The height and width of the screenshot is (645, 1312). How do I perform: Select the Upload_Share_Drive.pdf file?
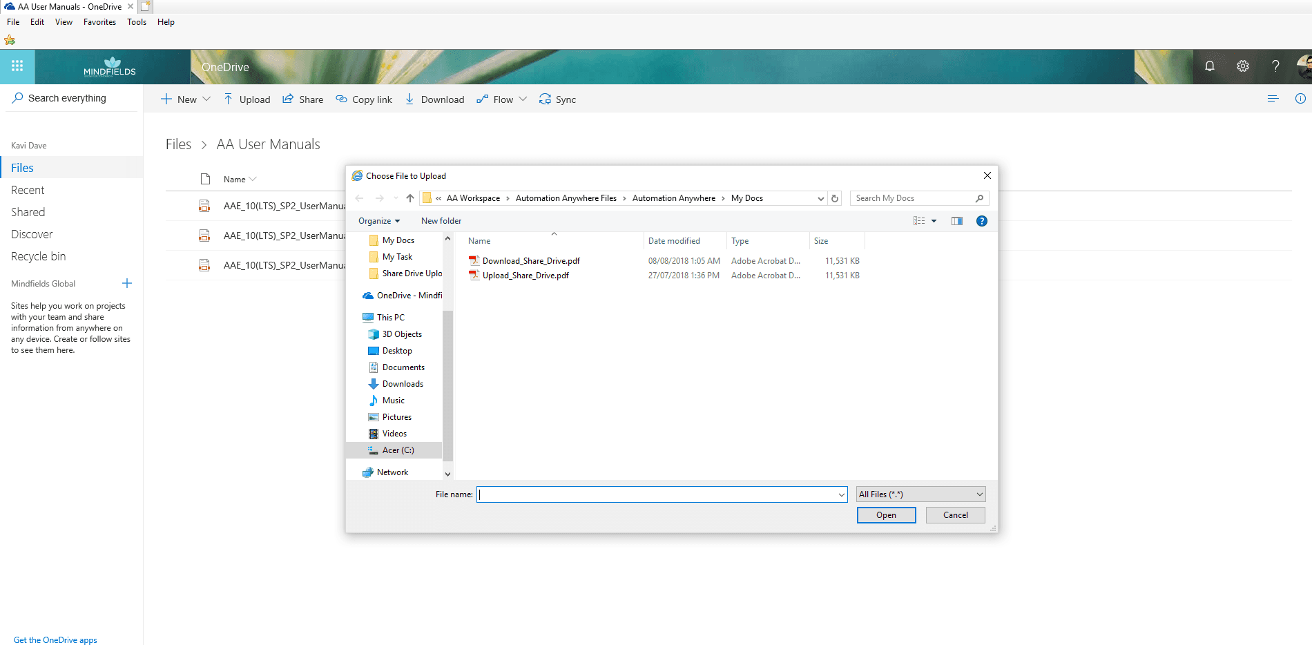pos(525,276)
